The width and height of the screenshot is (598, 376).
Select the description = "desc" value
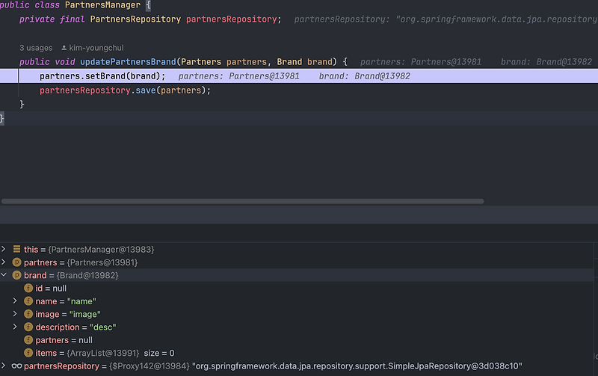(x=102, y=327)
